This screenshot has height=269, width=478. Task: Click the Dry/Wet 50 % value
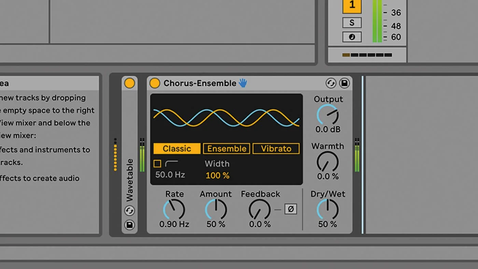click(x=327, y=224)
